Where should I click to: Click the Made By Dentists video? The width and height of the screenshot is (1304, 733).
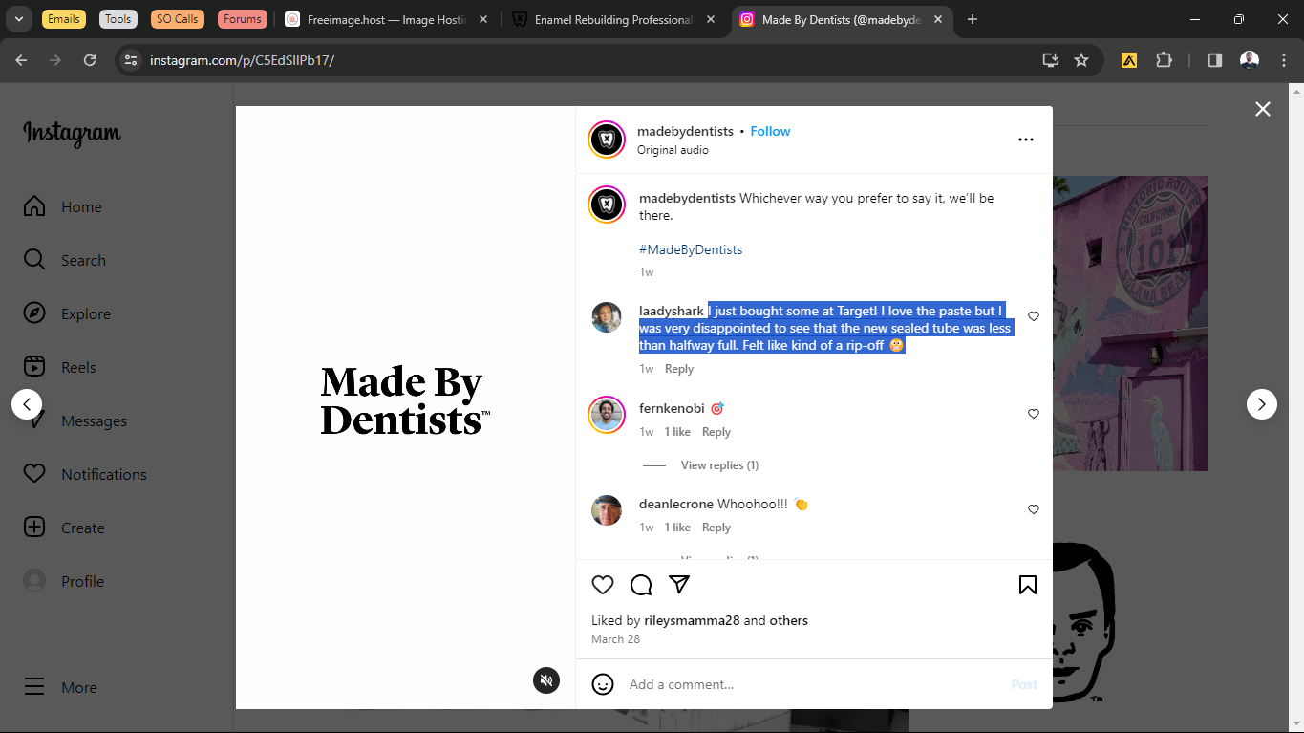point(406,407)
